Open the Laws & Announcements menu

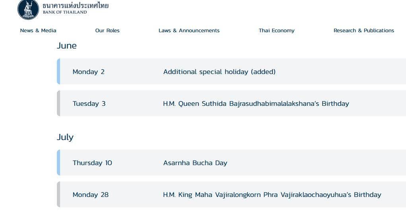[189, 31]
